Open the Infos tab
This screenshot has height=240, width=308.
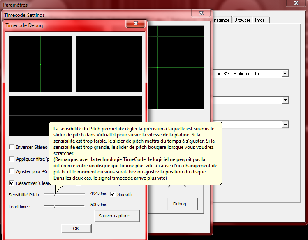point(260,20)
